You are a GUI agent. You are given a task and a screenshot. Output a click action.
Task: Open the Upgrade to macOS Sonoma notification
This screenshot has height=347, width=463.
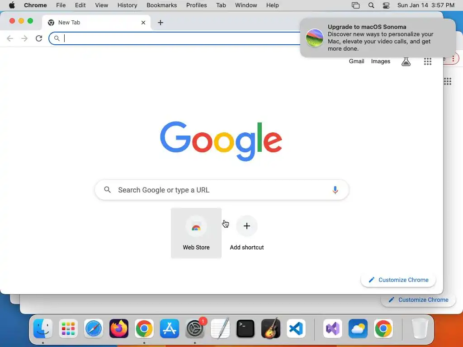[x=378, y=38]
